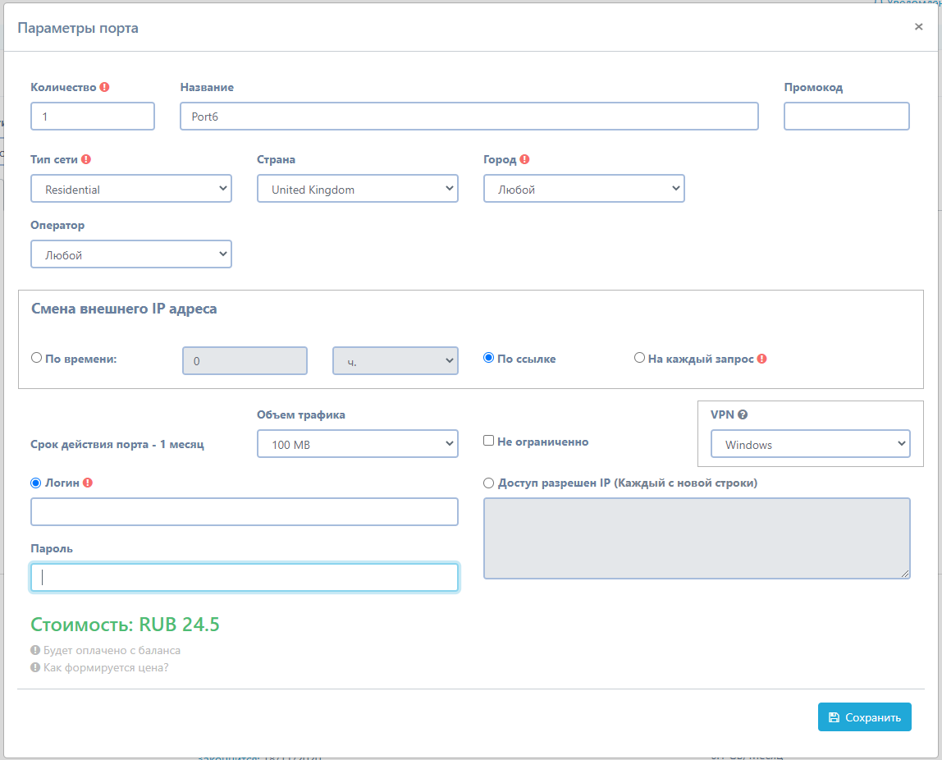The image size is (942, 760).
Task: Click into the Промокод input field
Action: point(846,117)
